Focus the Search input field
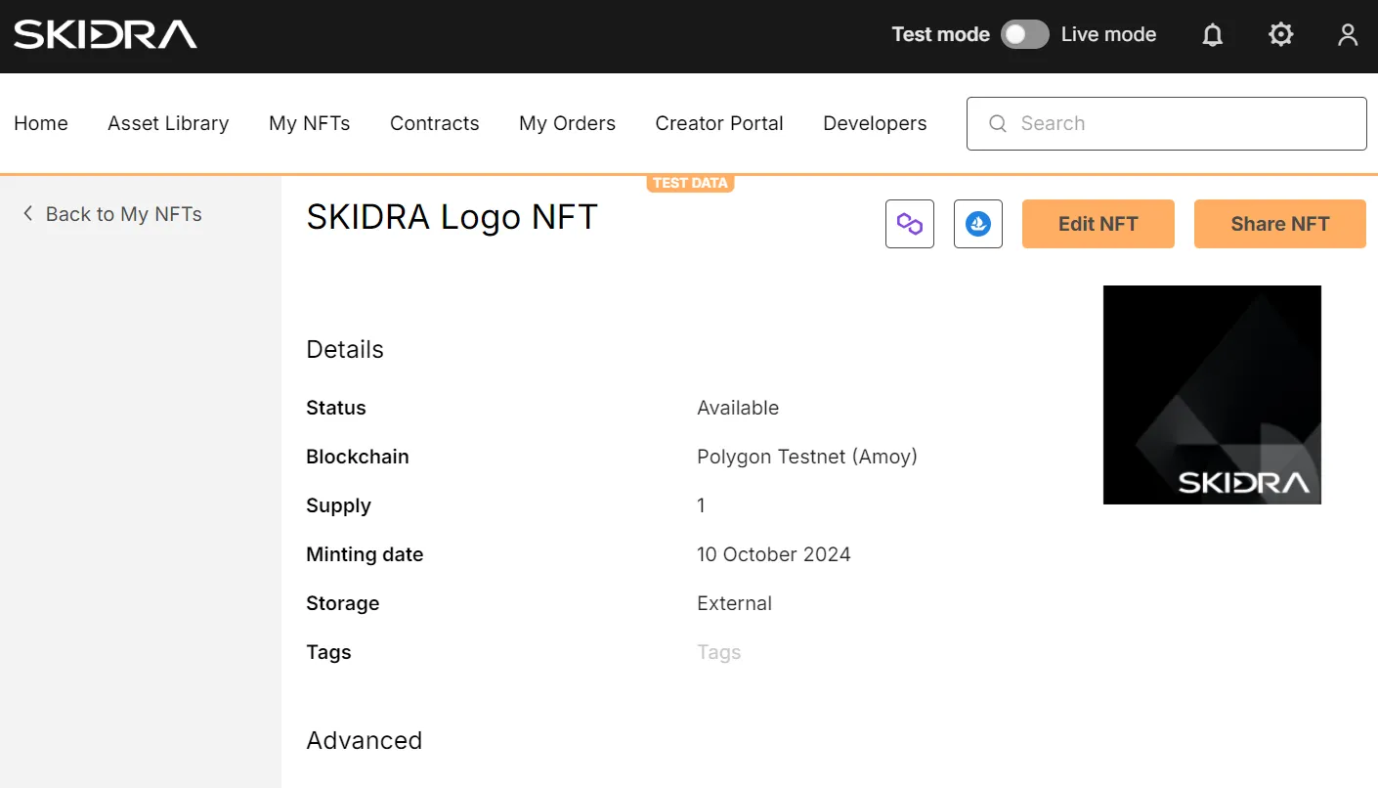The image size is (1378, 788). pyautogui.click(x=1167, y=123)
